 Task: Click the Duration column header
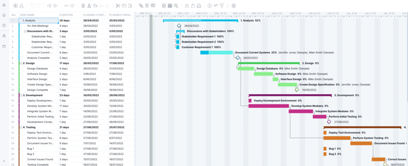pos(66,15)
